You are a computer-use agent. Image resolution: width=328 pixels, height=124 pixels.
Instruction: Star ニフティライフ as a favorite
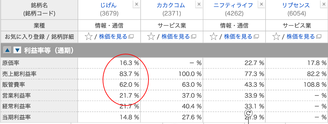click(x=213, y=37)
